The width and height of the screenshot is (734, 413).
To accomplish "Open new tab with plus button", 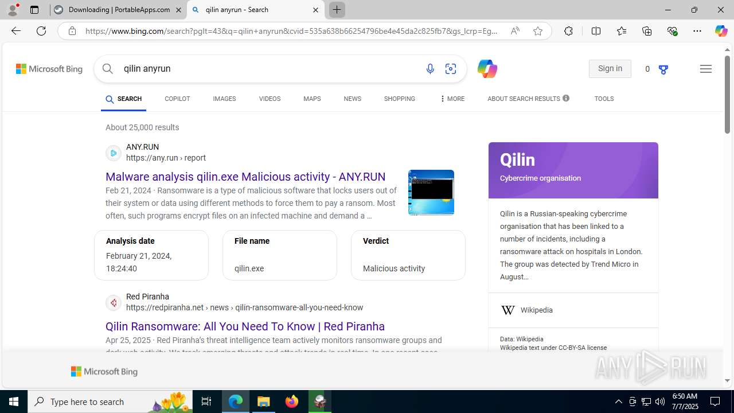I will click(337, 10).
